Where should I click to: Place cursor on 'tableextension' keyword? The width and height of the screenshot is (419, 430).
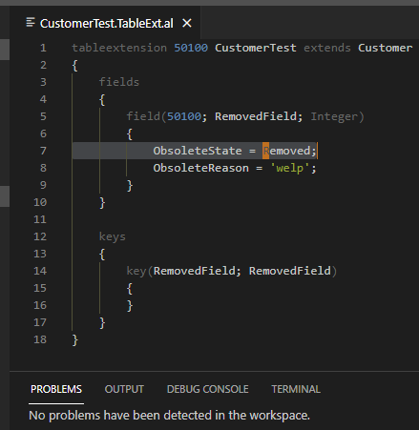coord(119,48)
